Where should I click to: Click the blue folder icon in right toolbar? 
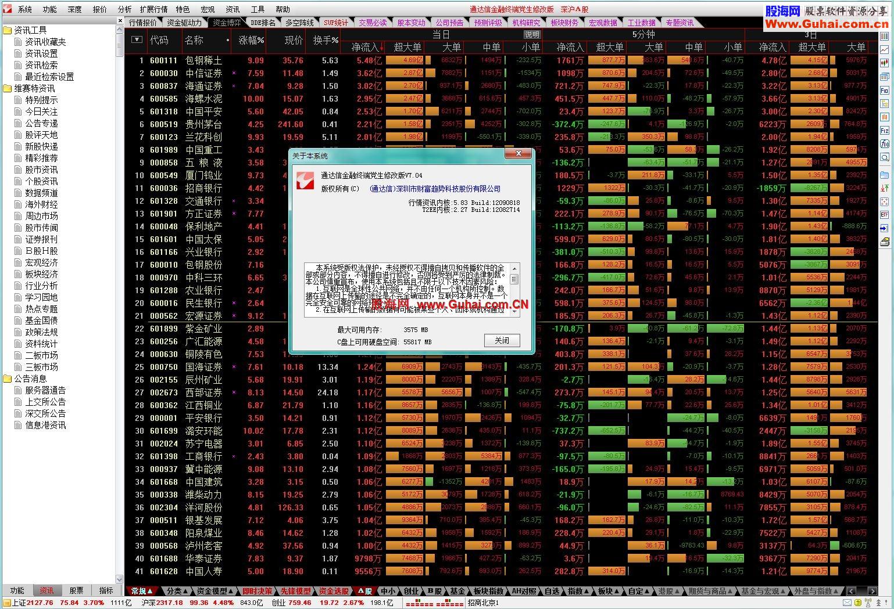click(885, 175)
